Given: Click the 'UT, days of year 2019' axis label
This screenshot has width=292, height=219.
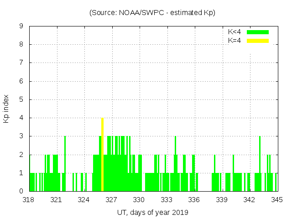Looking at the screenshot, I should click(152, 212).
